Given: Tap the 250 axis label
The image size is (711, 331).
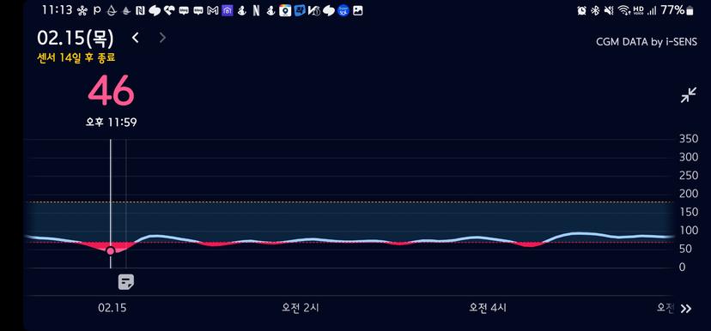Looking at the screenshot, I should [x=689, y=176].
